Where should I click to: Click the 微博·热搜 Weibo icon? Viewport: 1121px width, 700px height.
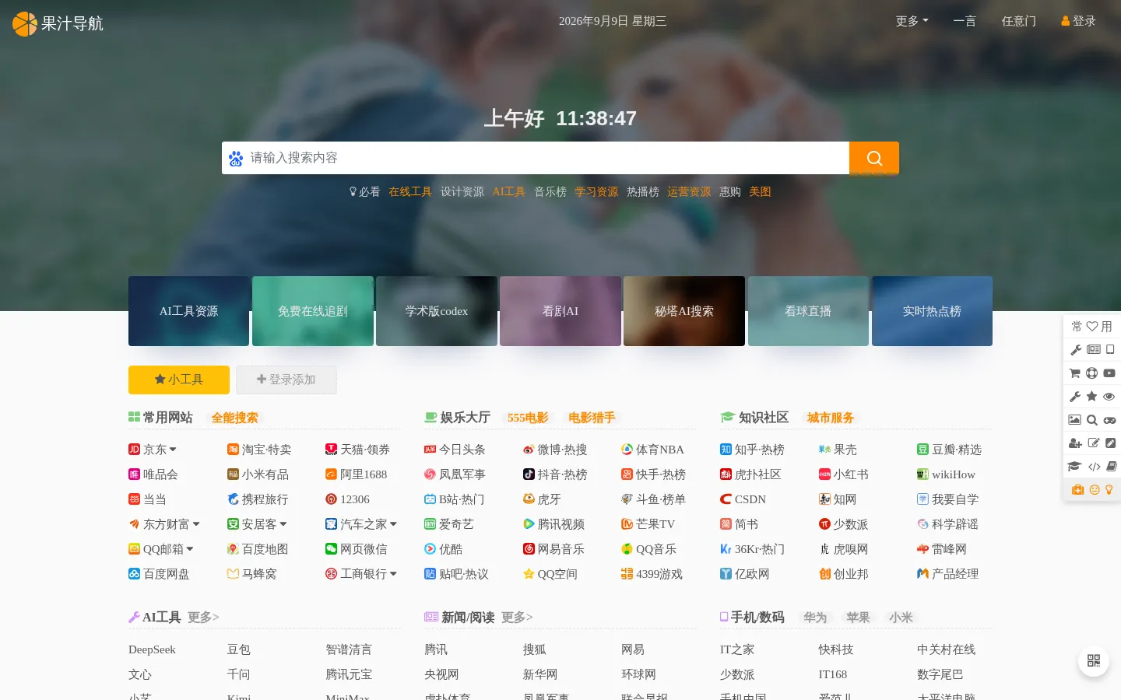click(x=529, y=450)
